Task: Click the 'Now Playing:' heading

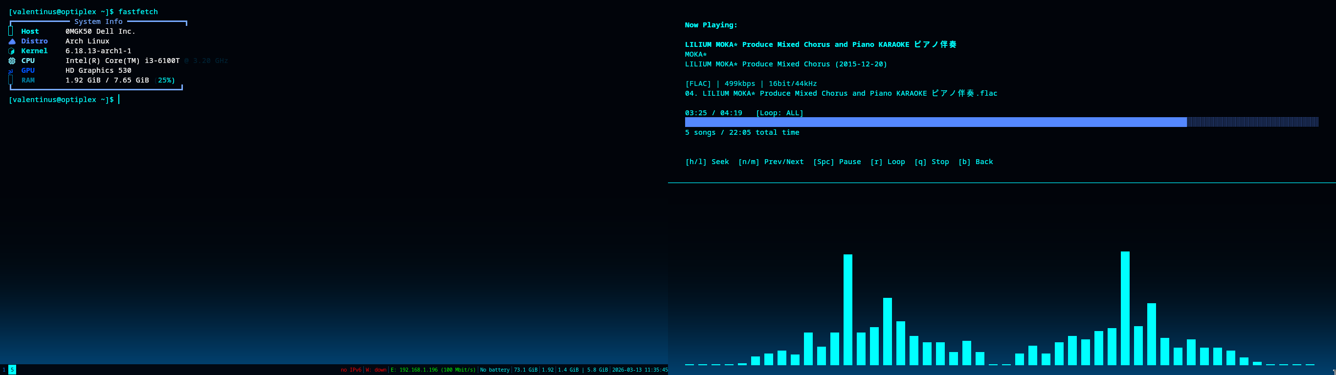Action: coord(711,25)
